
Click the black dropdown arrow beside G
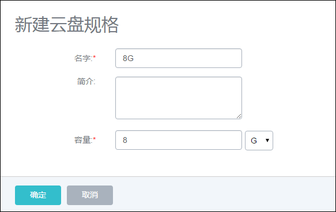(267, 141)
